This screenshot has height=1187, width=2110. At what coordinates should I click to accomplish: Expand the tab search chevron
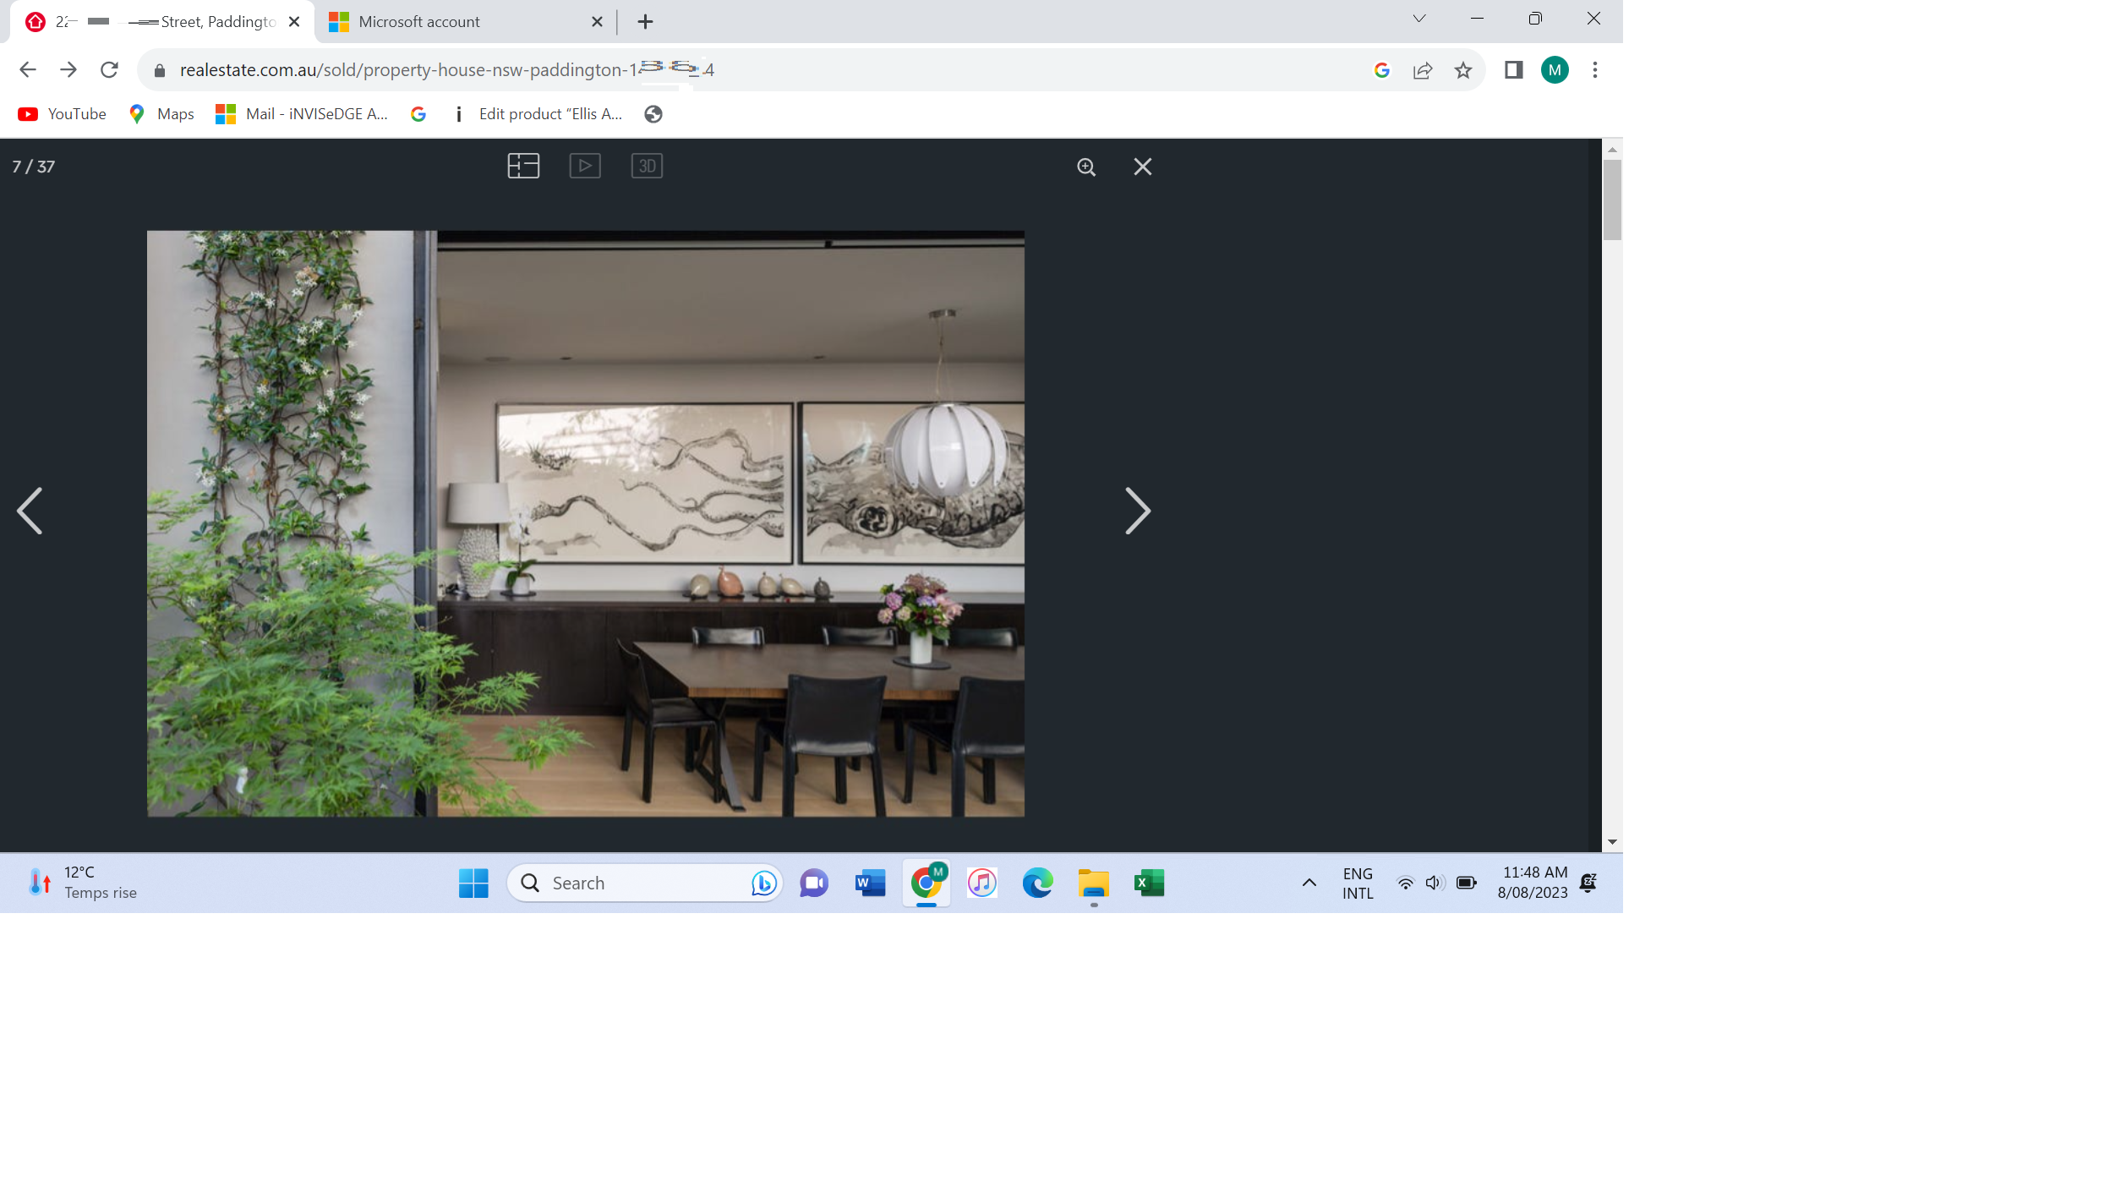[x=1419, y=19]
